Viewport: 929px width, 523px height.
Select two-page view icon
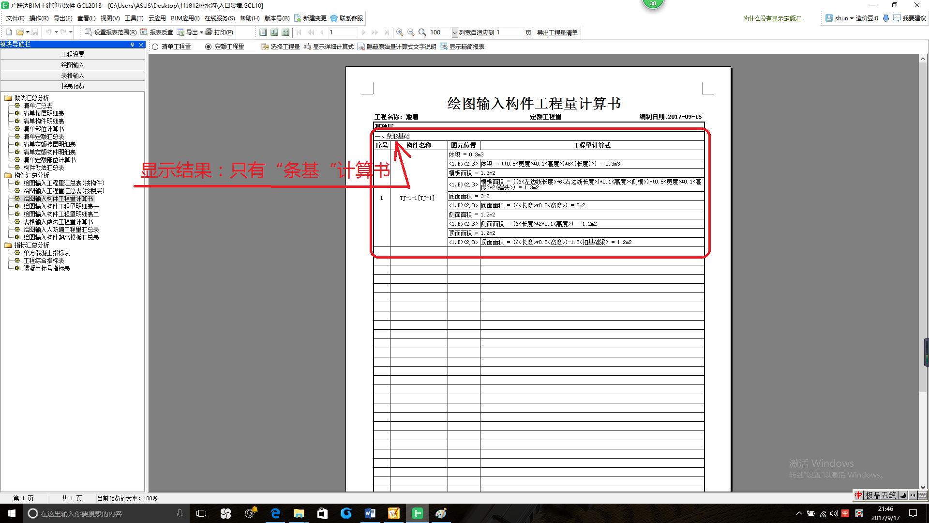274,32
